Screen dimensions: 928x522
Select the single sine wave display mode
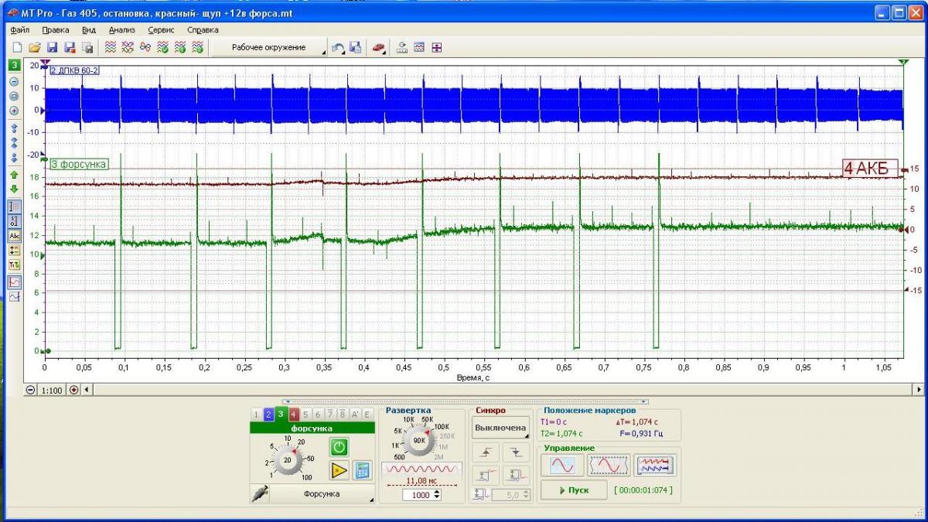pos(562,466)
